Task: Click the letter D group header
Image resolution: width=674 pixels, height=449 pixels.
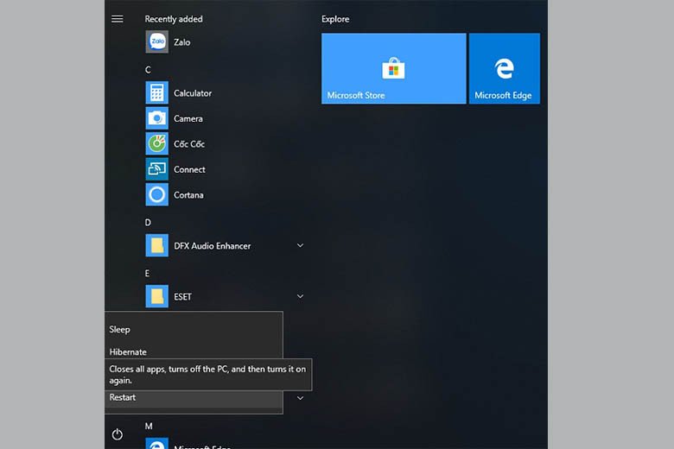Action: pos(148,222)
